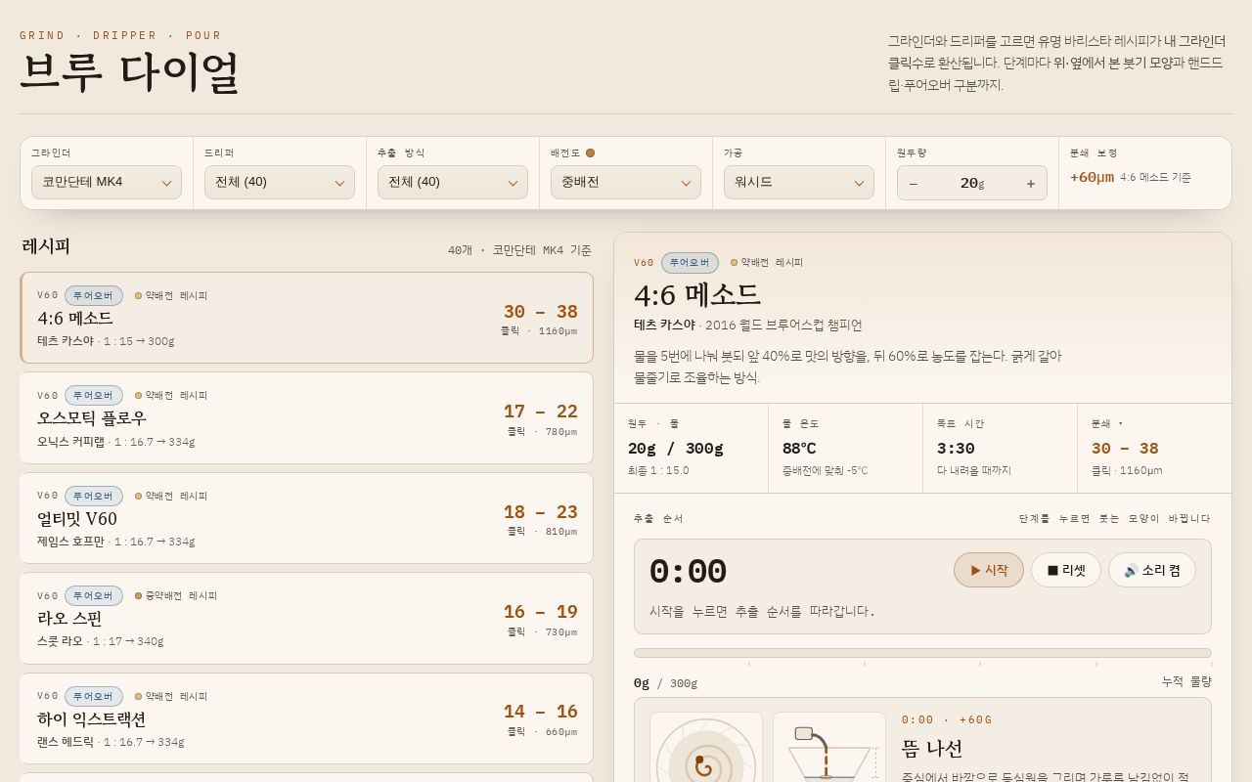Click the 18 – 23 click range
Screen dimensions: 1252x782
(x=540, y=512)
